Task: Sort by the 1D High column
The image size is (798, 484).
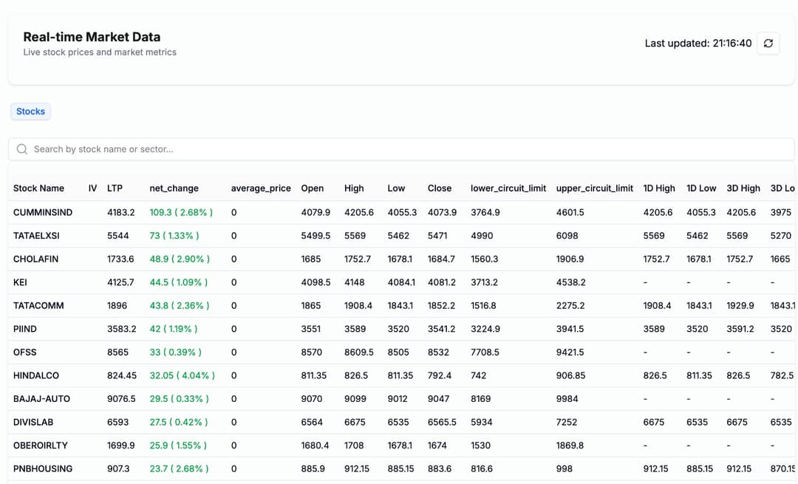Action: coord(658,188)
